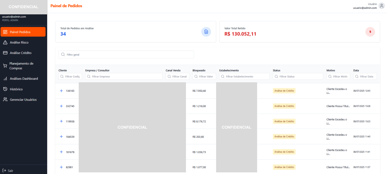This screenshot has height=174, width=387.
Task: Show details for cliente 82981
Action: [61, 167]
